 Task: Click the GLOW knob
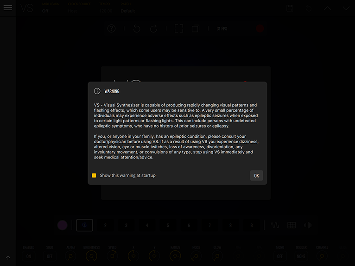(x=217, y=256)
